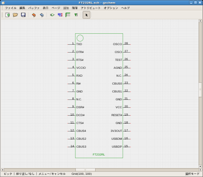This screenshot has height=177, width=203.
Task: Select the Add Component tool icon
Action: click(52, 15)
